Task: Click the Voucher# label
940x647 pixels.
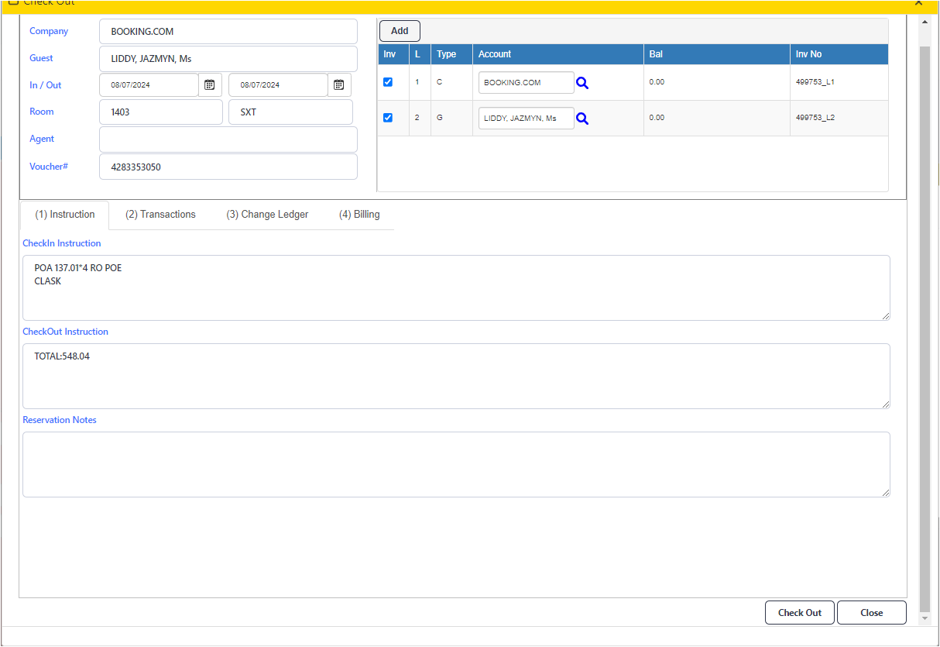Action: pyautogui.click(x=49, y=167)
